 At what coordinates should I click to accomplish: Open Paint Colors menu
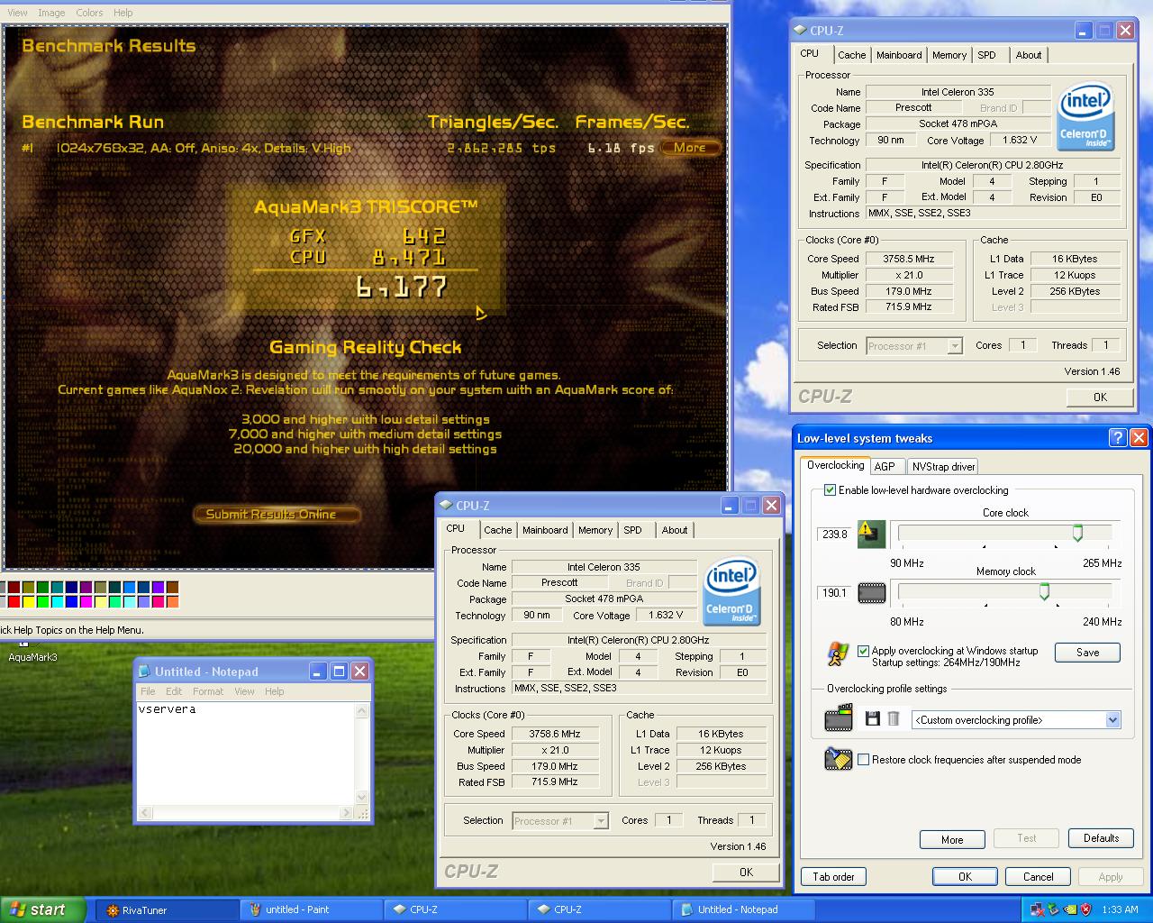(89, 13)
